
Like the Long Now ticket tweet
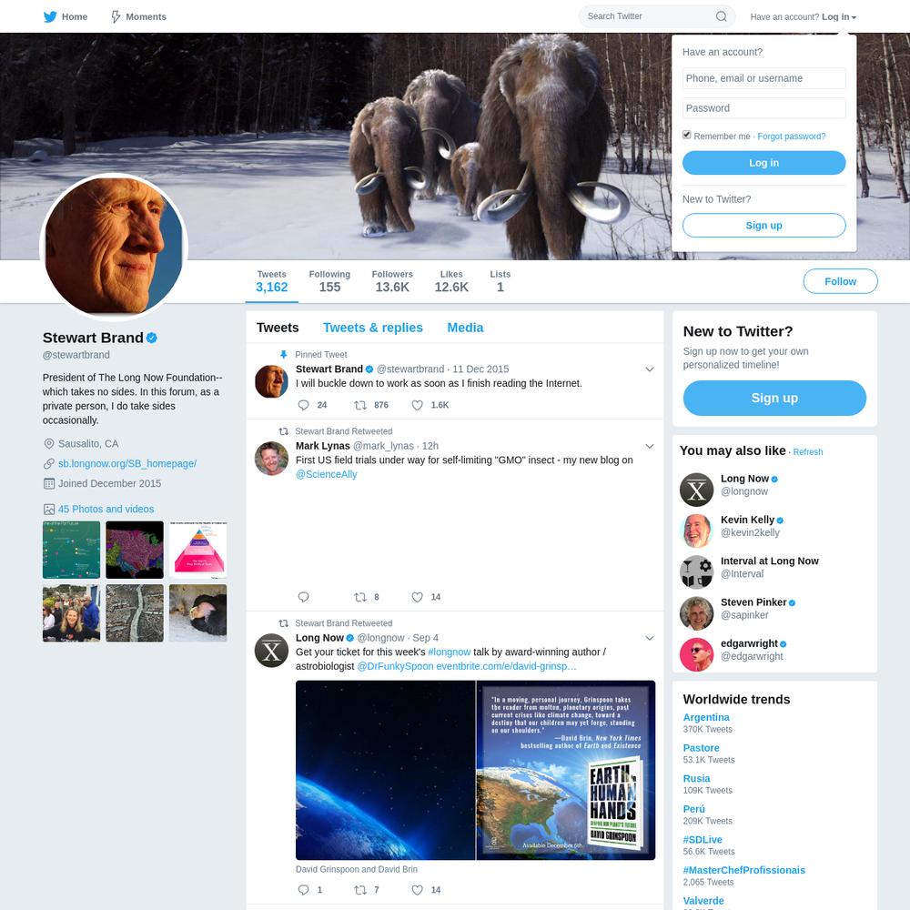pos(418,890)
